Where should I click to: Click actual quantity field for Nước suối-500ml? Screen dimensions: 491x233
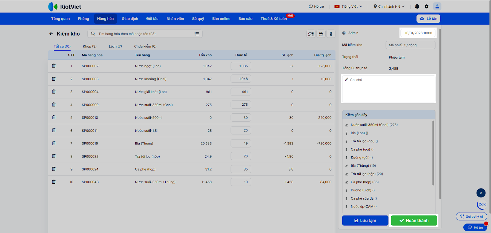click(241, 118)
